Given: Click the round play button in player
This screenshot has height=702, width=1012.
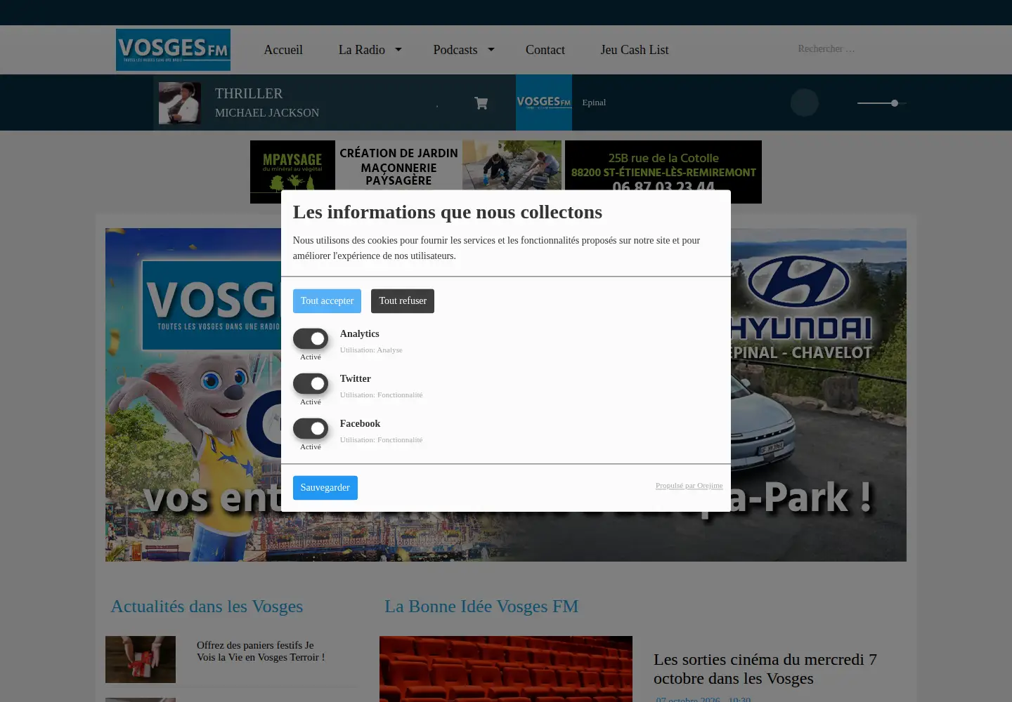Looking at the screenshot, I should coord(805,102).
